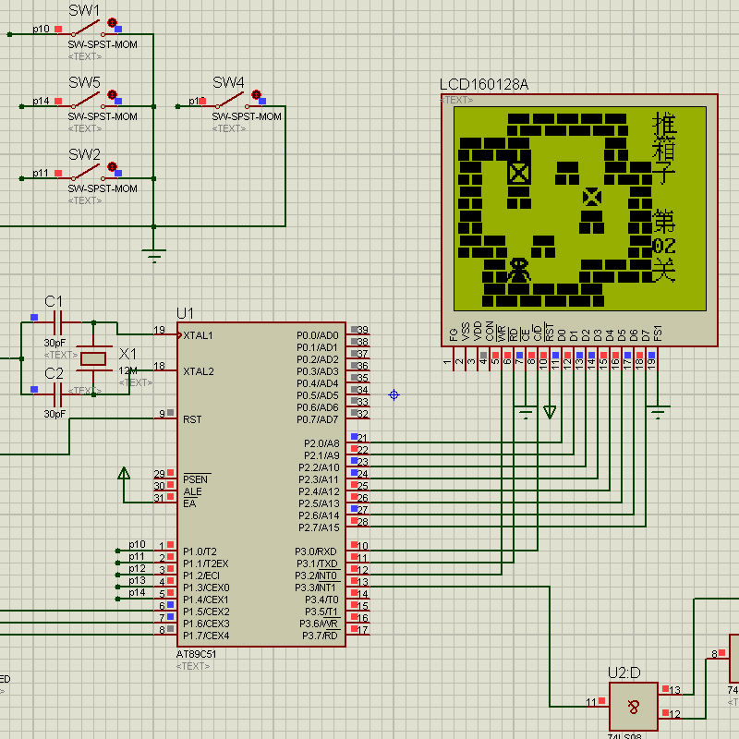Click the P1.0/T2 pin label
Viewport: 739px width, 739px height.
[200, 551]
